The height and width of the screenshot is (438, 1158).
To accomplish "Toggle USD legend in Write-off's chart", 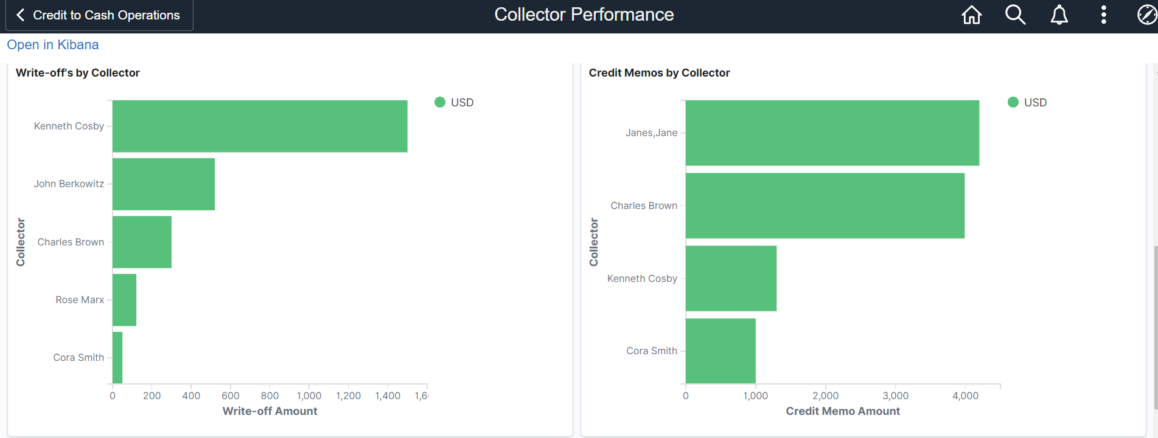I will click(454, 103).
